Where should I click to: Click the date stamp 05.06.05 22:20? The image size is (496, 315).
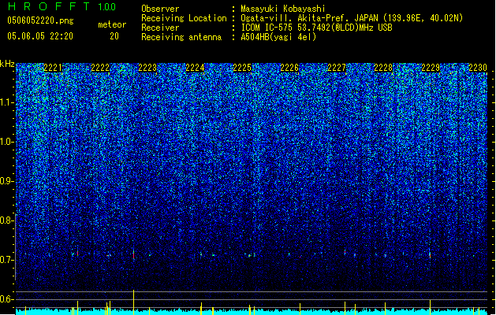point(40,36)
